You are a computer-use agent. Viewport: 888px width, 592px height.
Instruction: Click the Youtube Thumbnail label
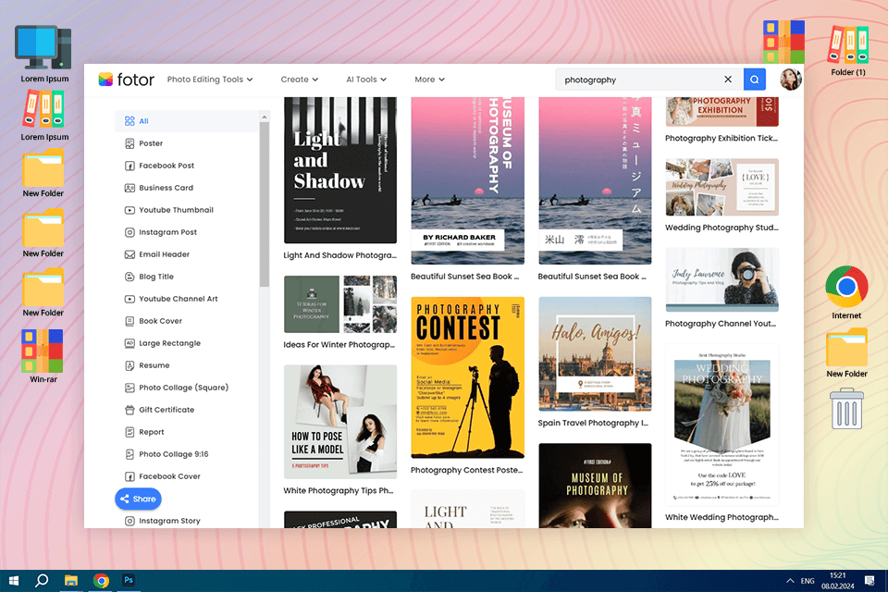pos(176,210)
